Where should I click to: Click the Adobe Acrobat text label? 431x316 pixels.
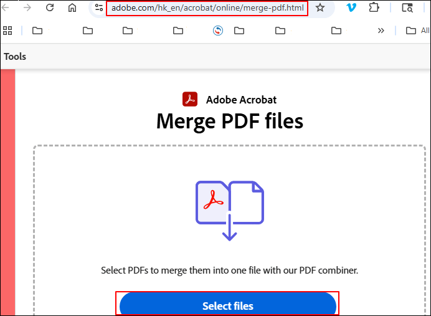[241, 100]
